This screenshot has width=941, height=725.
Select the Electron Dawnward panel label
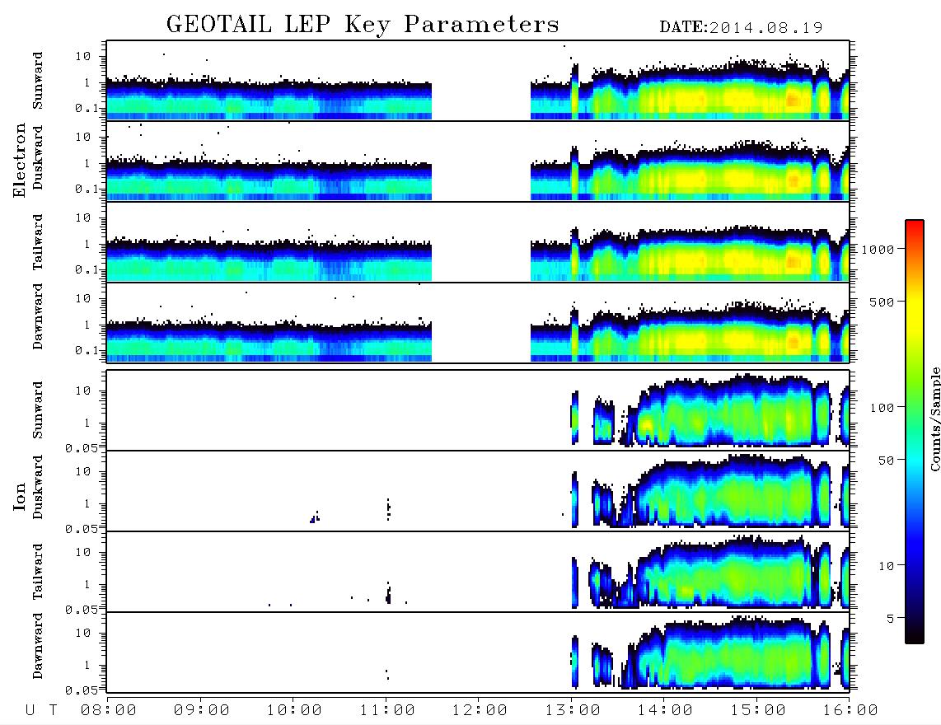pyautogui.click(x=38, y=316)
